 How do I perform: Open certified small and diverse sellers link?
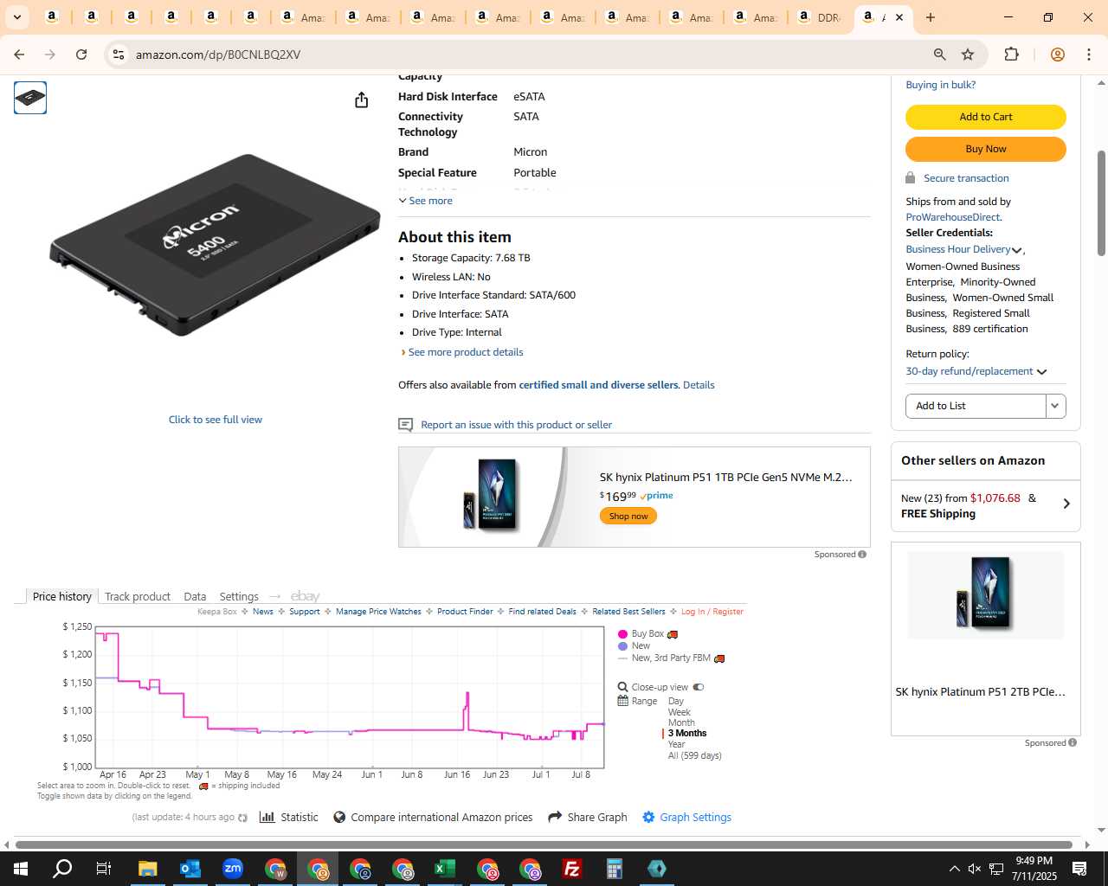(x=598, y=385)
